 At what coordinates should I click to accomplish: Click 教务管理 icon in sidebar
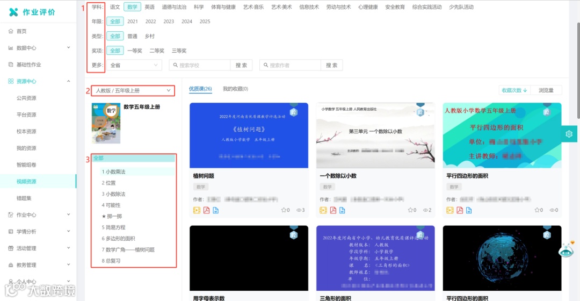11,264
